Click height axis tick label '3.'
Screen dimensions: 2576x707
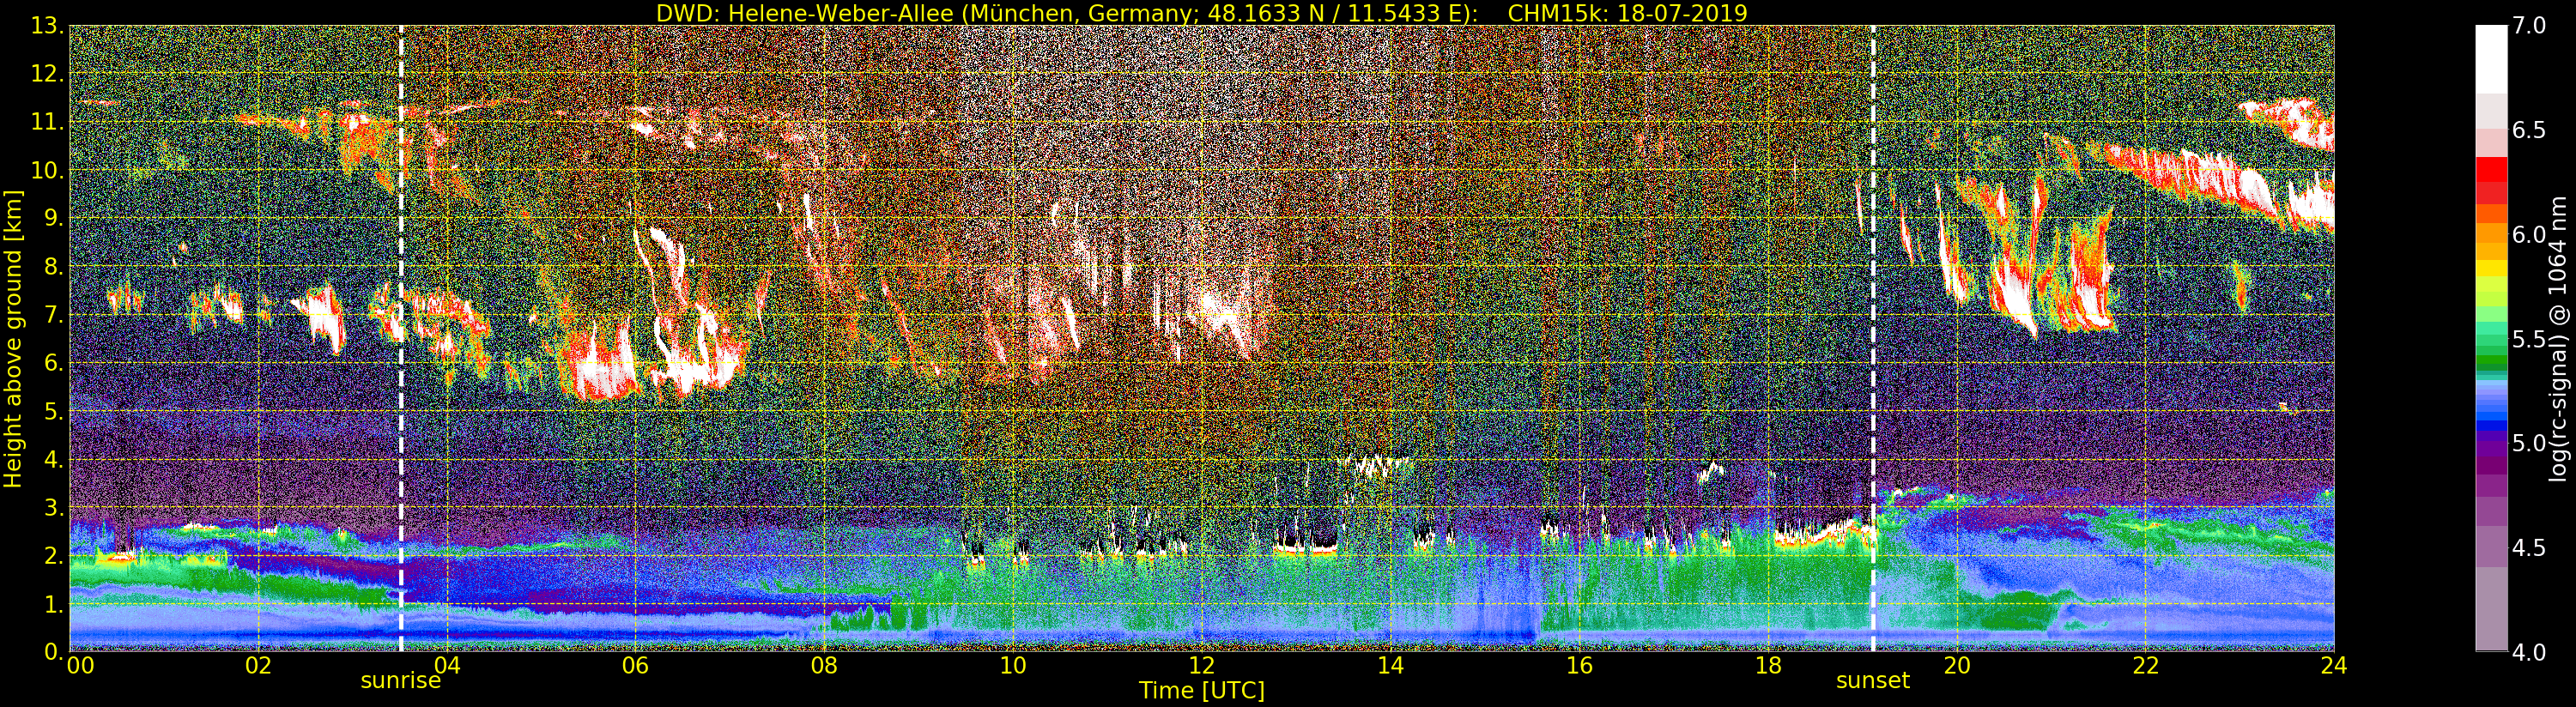coord(53,507)
